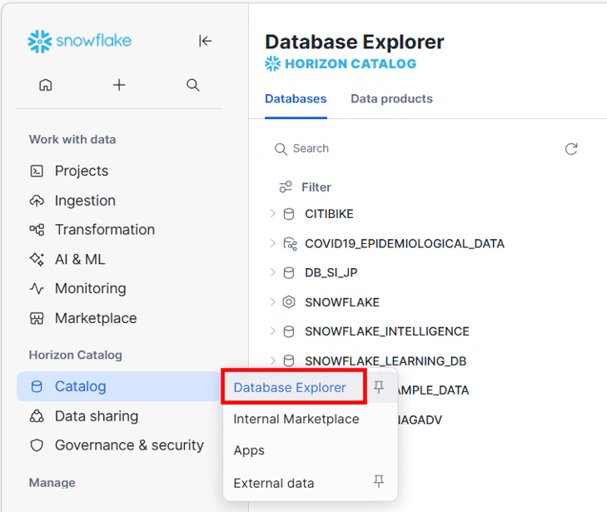This screenshot has width=607, height=512.
Task: Click the Ingestion cloud upload icon
Action: pos(37,201)
